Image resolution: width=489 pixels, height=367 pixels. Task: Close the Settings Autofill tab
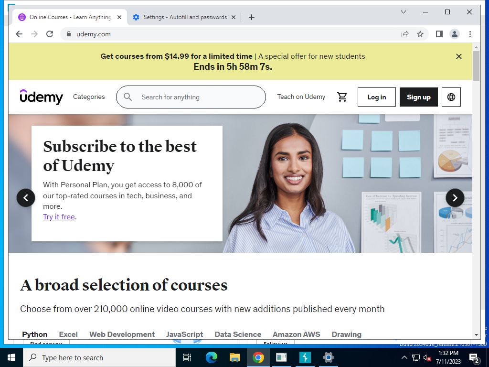(x=233, y=18)
